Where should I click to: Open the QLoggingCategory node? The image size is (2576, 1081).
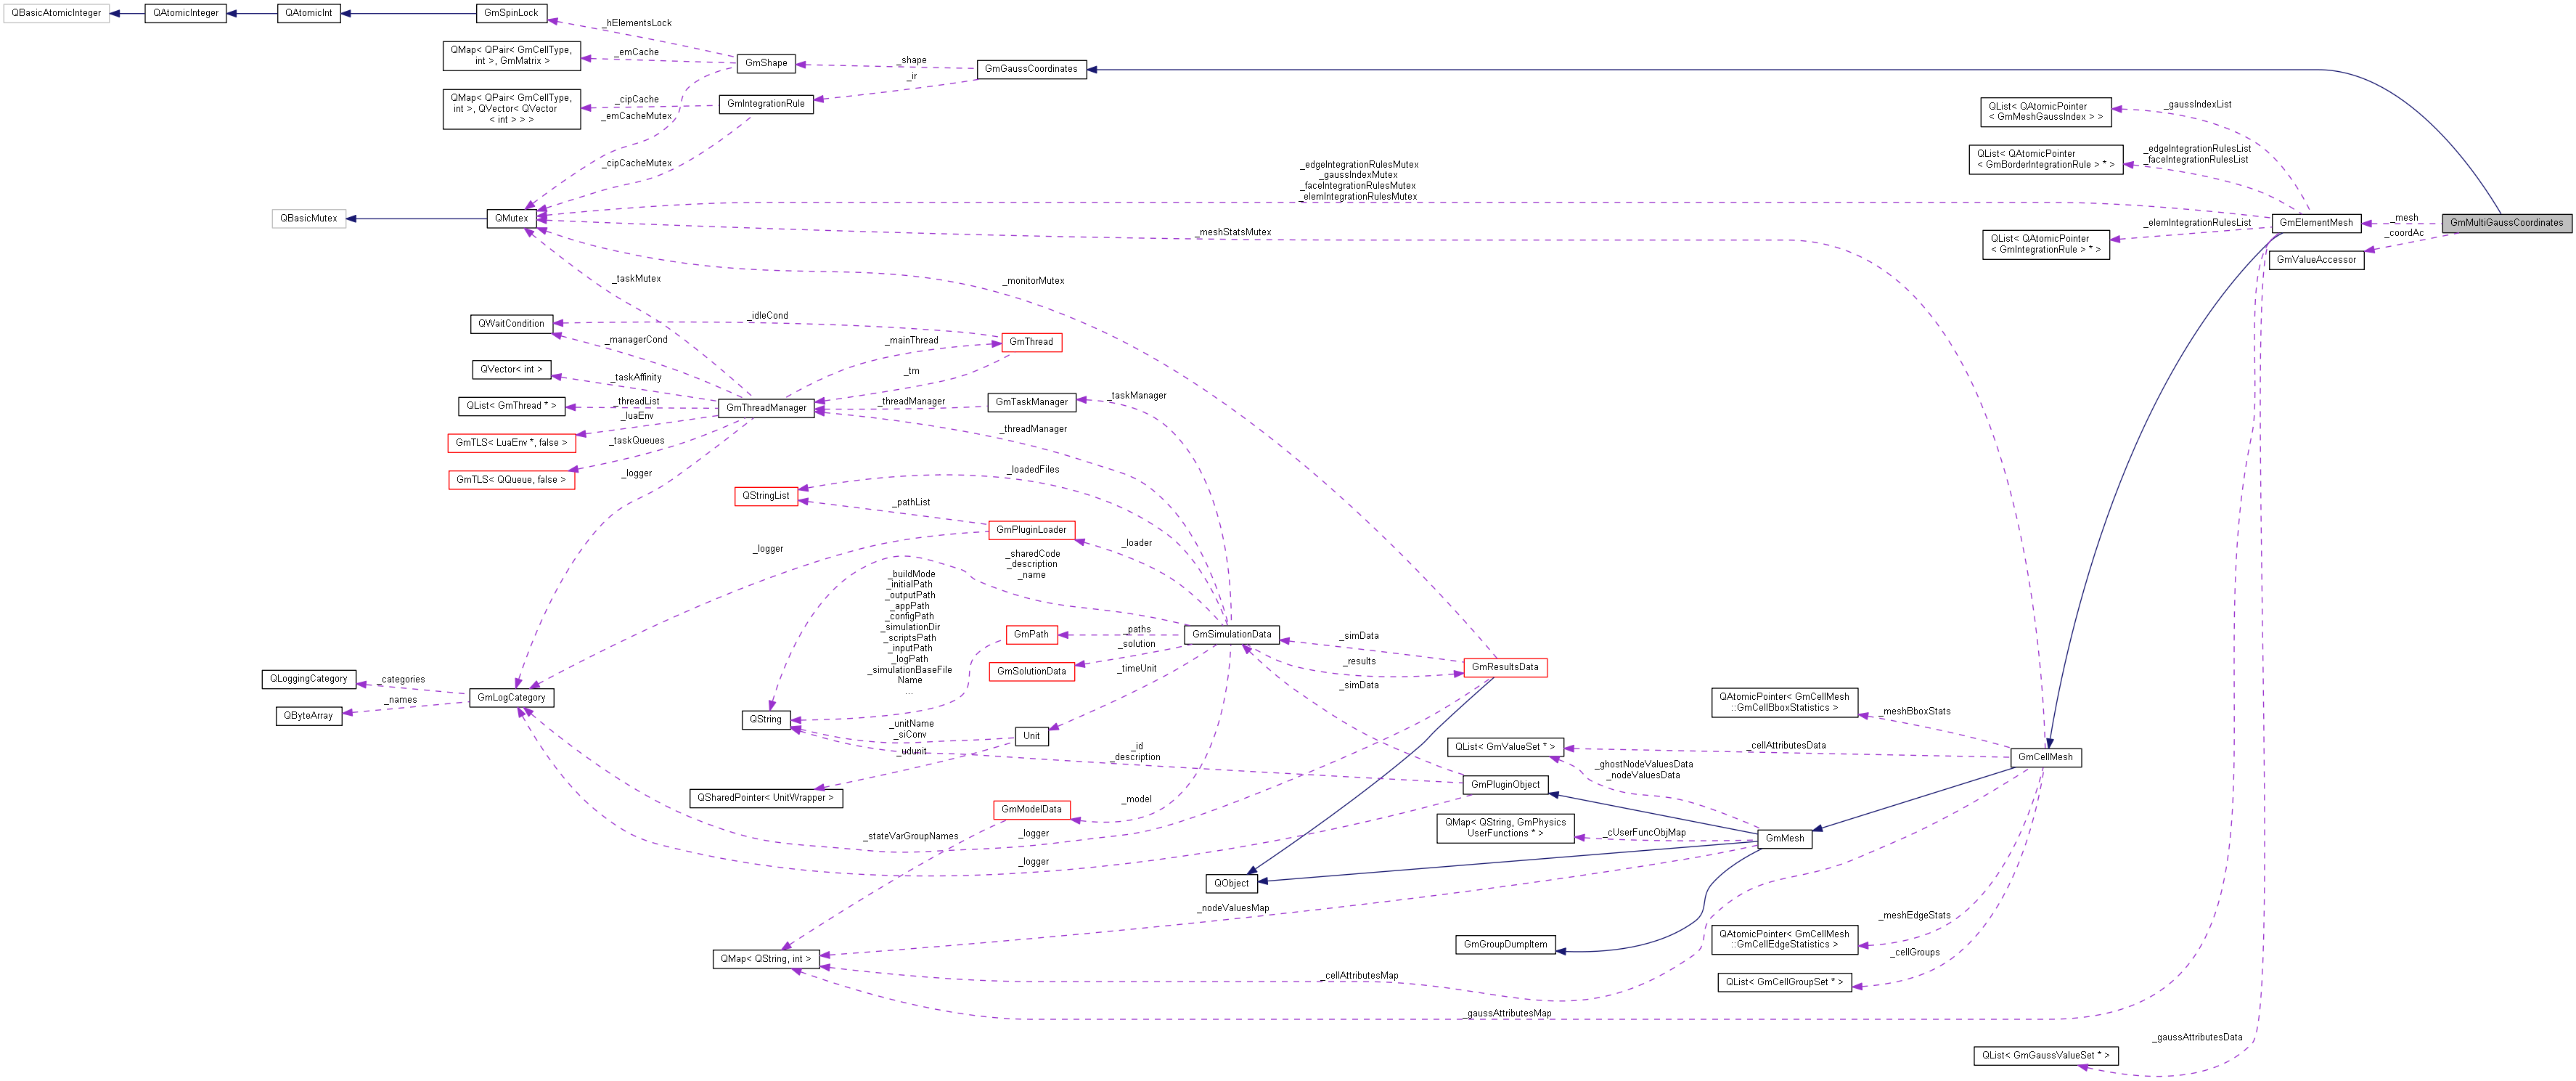coord(308,679)
